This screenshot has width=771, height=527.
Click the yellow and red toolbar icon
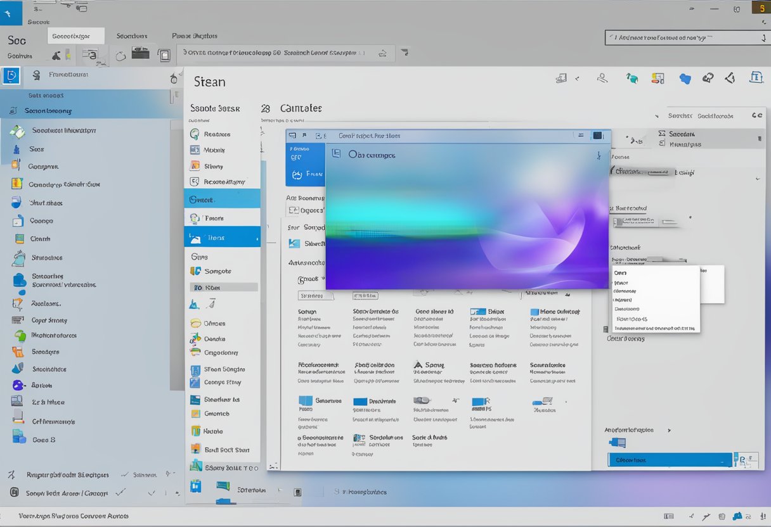(x=658, y=79)
